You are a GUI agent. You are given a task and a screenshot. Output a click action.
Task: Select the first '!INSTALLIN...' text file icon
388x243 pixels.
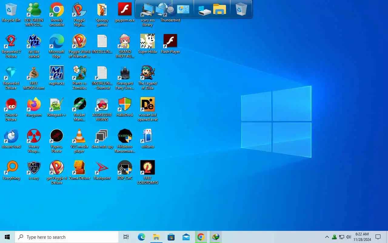tap(102, 44)
